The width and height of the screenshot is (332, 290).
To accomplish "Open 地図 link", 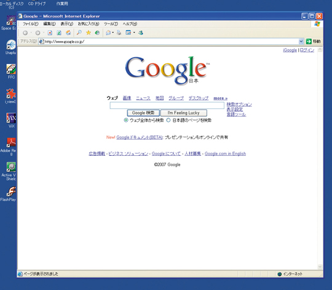I will point(159,98).
